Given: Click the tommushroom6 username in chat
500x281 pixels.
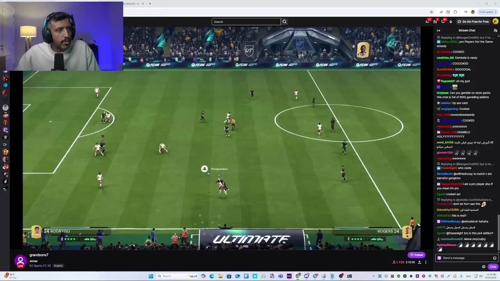Looking at the screenshot, I should (452, 239).
